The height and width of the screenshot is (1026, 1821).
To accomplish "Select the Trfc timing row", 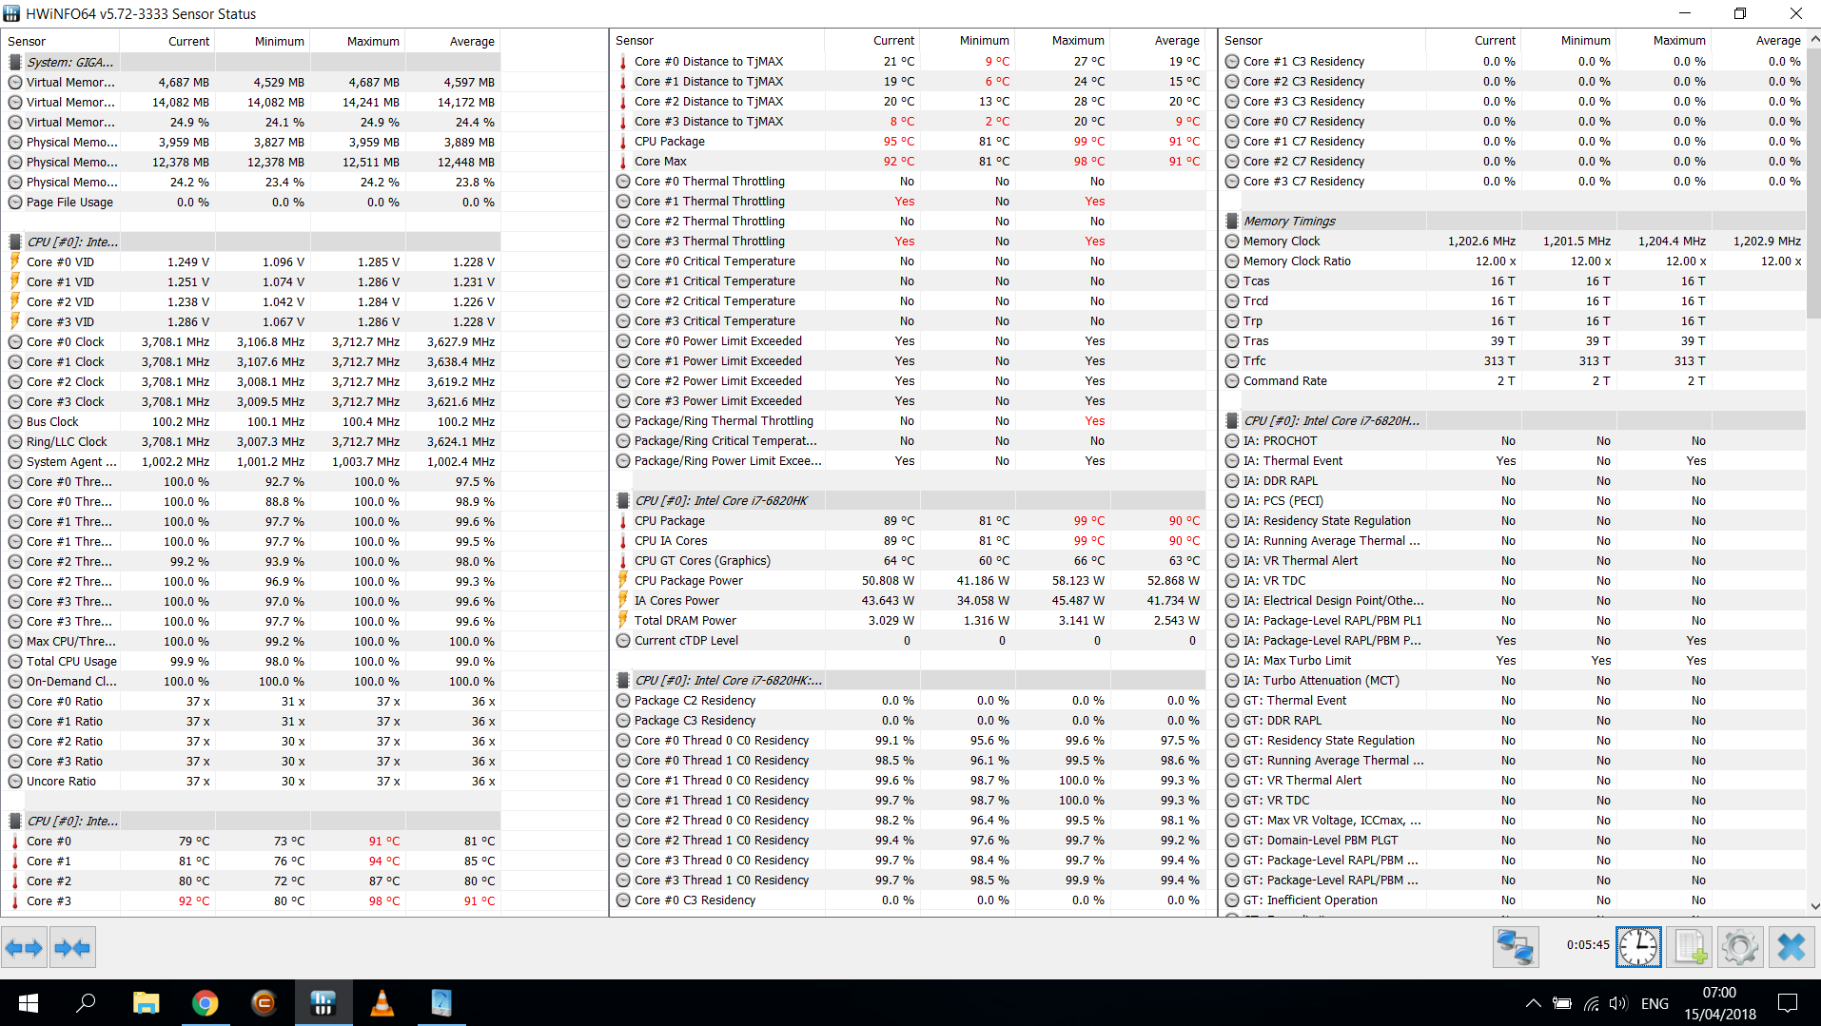I will (x=1513, y=360).
